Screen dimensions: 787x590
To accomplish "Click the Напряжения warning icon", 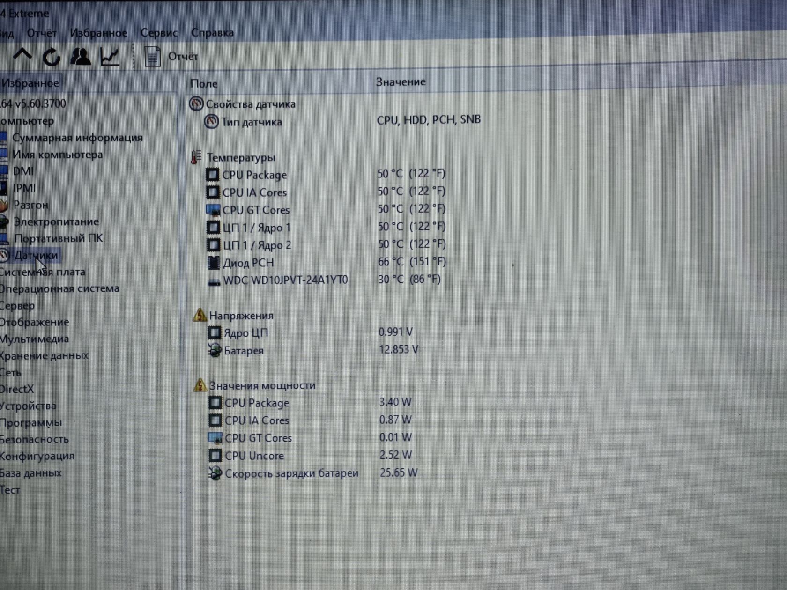I will (200, 315).
